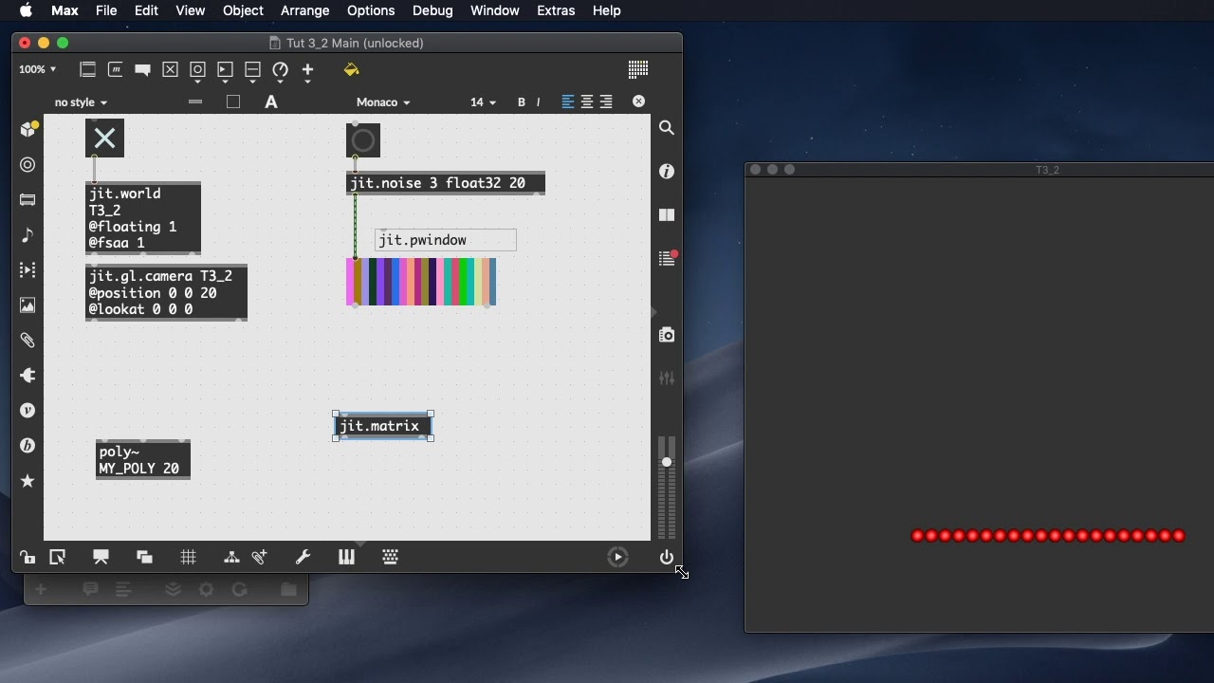This screenshot has height=683, width=1214.
Task: Open the Vizzie "V" icon in left sidebar
Action: 28,411
